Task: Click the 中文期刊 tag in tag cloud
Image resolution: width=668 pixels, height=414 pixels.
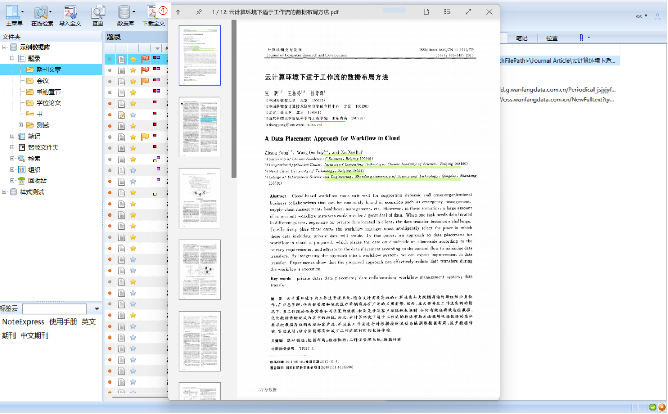Action: (x=34, y=335)
